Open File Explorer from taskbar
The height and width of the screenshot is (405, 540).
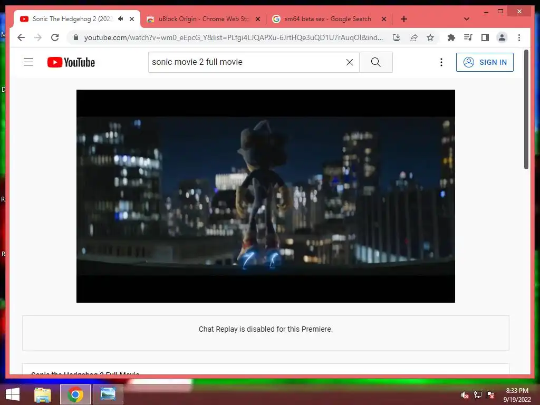pyautogui.click(x=43, y=394)
